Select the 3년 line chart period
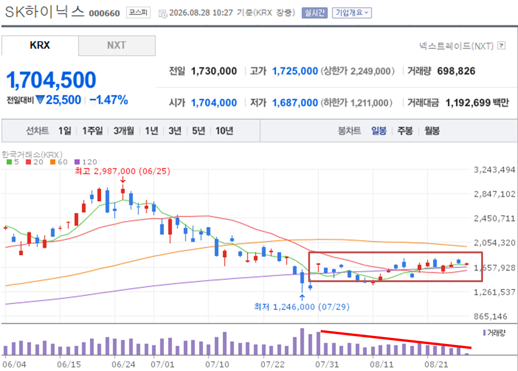518x371 pixels. tap(175, 131)
